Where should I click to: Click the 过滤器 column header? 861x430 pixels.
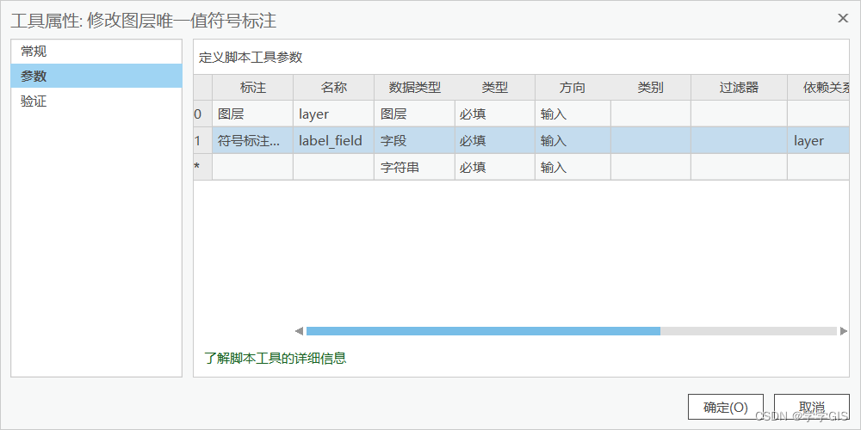[x=739, y=88]
